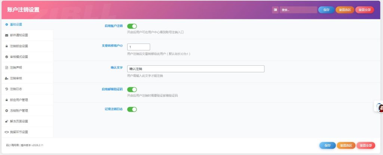Click the check-circle icon for 审核模式设置

pyautogui.click(x=7, y=57)
